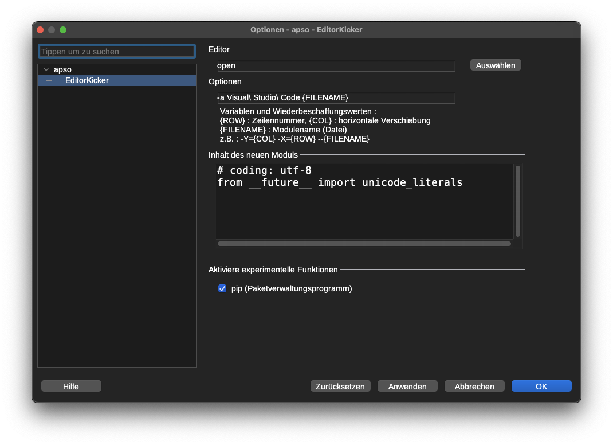Open help with the Hilfe button
The height and width of the screenshot is (445, 613).
(71, 386)
